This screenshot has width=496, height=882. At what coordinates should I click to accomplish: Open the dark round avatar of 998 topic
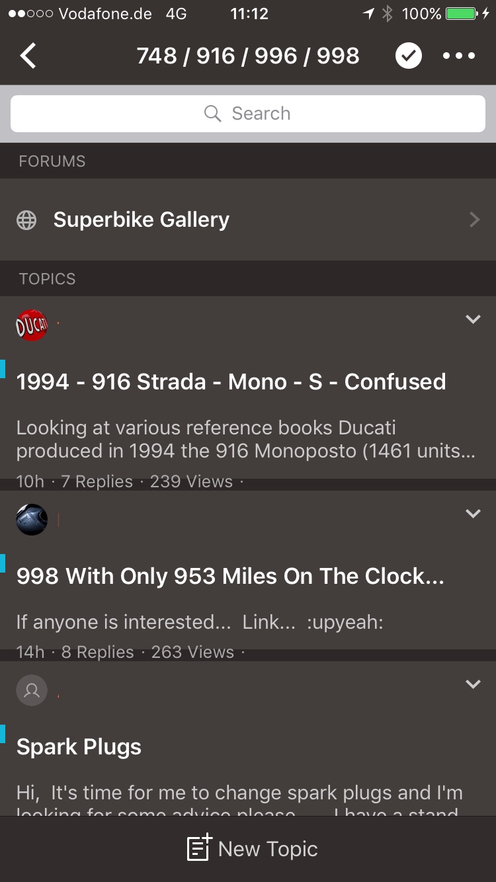pos(32,520)
